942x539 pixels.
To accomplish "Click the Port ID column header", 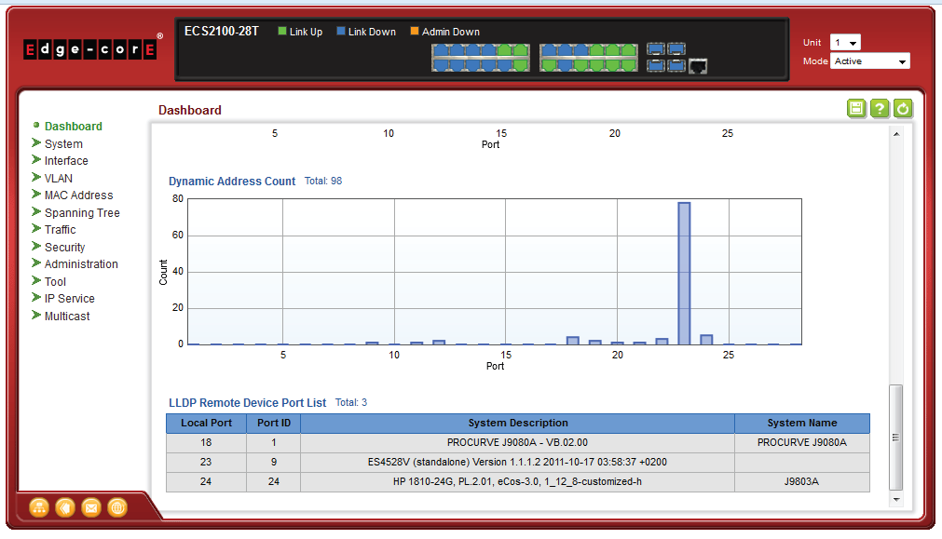I will click(273, 424).
